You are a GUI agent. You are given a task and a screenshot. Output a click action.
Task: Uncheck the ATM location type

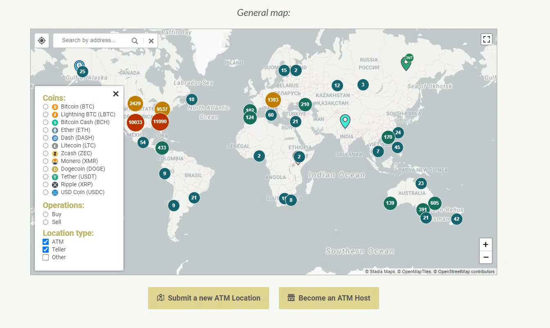pos(46,242)
